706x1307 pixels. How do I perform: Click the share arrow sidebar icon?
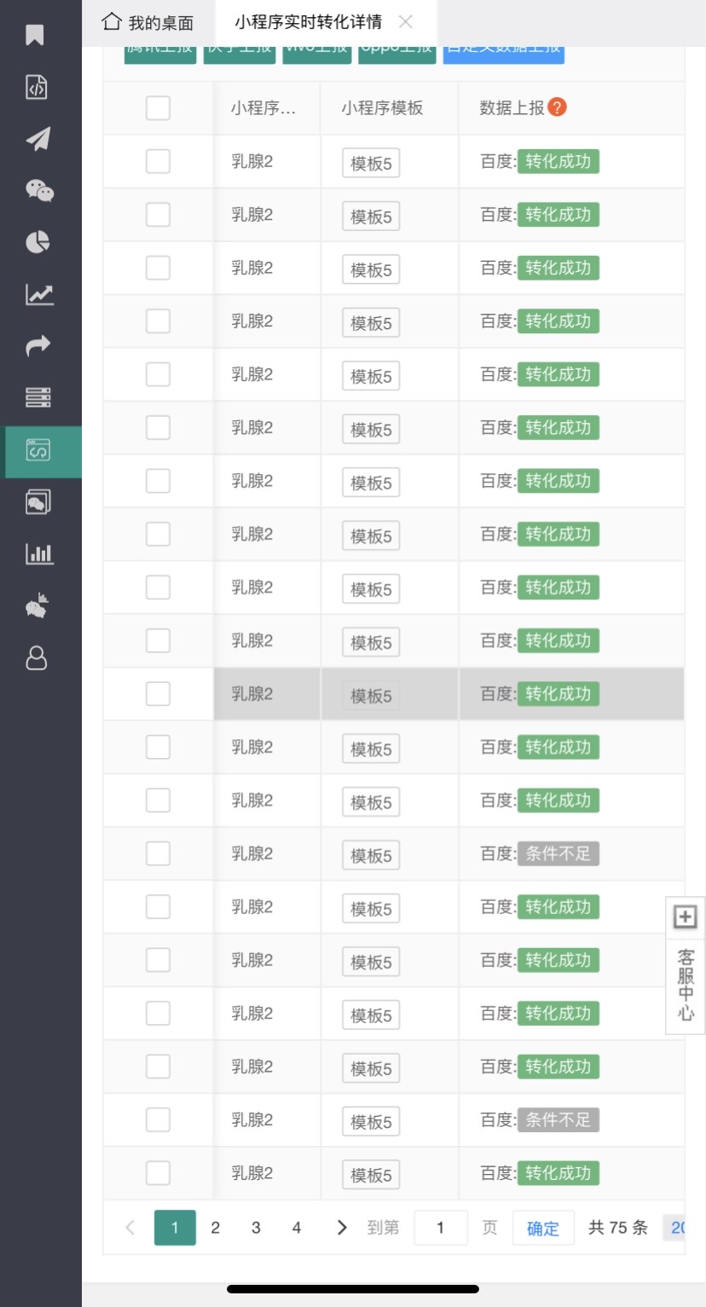pyautogui.click(x=38, y=345)
